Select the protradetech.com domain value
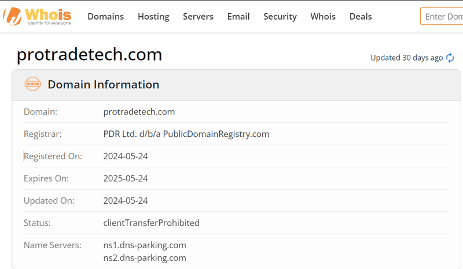 click(x=139, y=112)
